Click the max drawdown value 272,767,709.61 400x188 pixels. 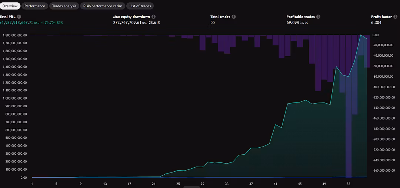click(127, 23)
